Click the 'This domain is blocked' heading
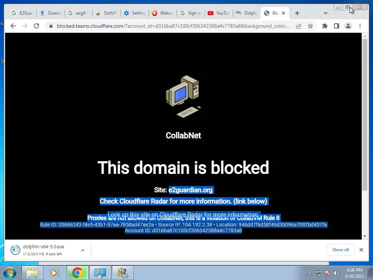 (x=183, y=168)
